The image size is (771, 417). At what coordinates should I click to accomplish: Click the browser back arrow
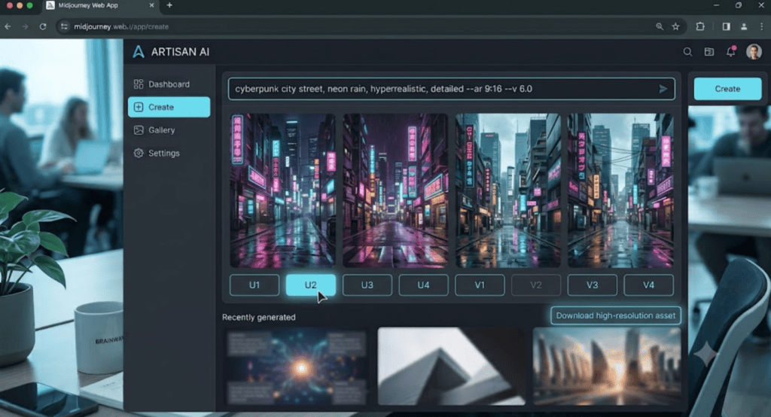point(8,26)
